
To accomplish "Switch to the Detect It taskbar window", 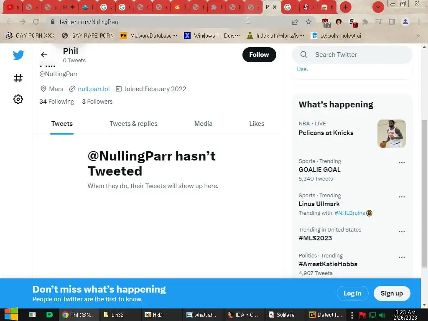I will pos(325,315).
